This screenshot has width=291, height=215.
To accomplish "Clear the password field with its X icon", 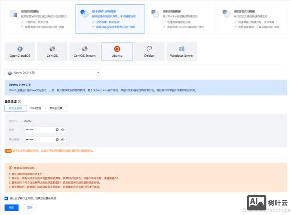I will (57, 129).
